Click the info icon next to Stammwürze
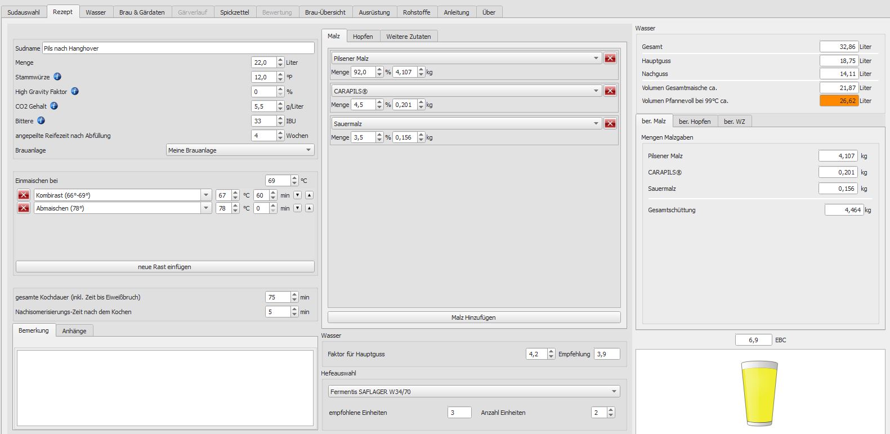Screen dimensions: 890x434 57,77
